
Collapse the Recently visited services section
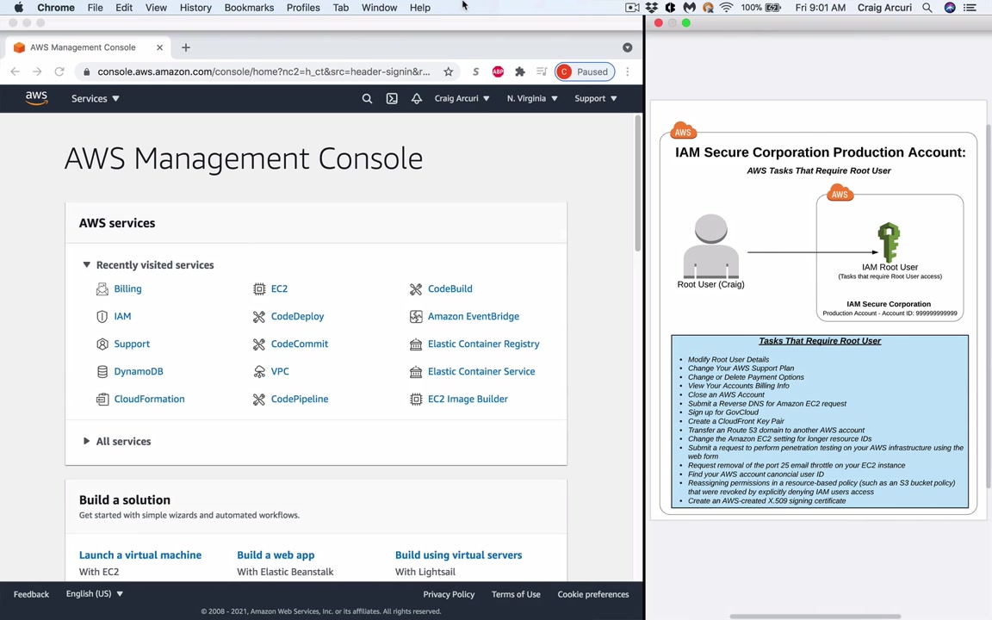tap(86, 265)
